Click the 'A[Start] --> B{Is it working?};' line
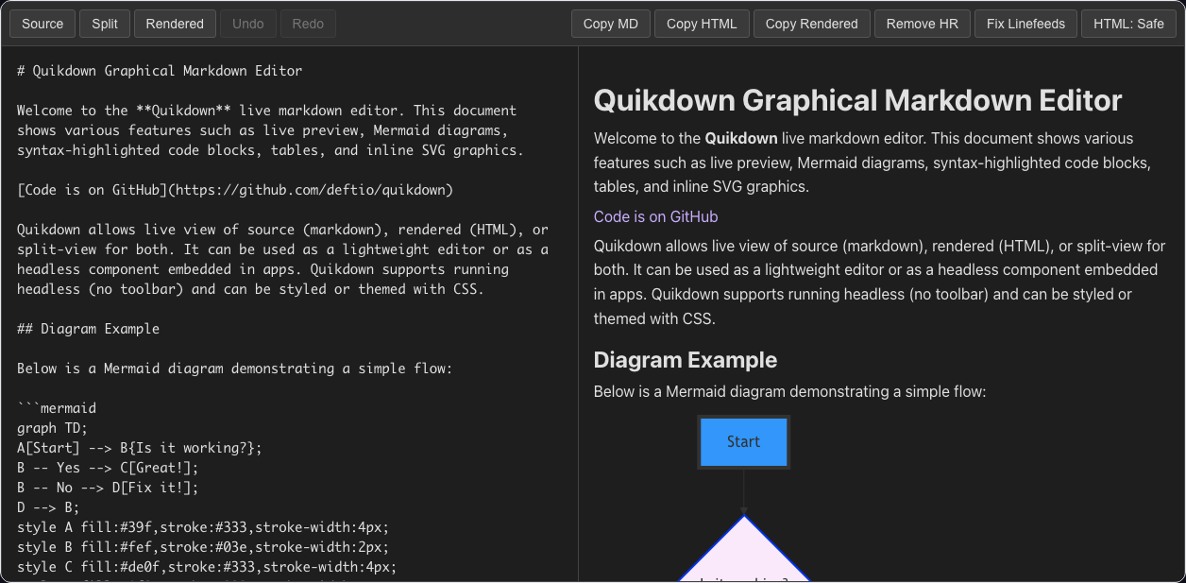Image resolution: width=1186 pixels, height=583 pixels. (x=140, y=448)
